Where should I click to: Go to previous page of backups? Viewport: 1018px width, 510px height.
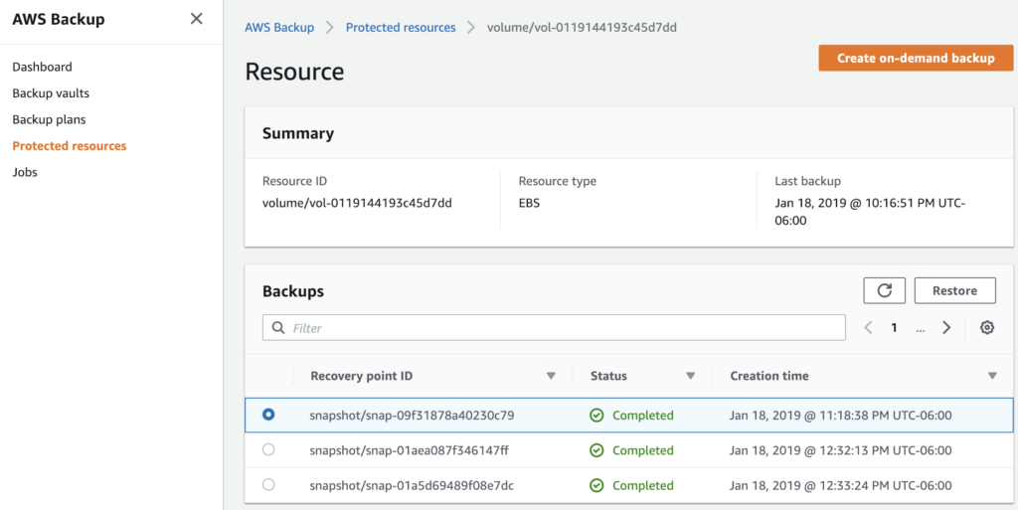click(868, 328)
